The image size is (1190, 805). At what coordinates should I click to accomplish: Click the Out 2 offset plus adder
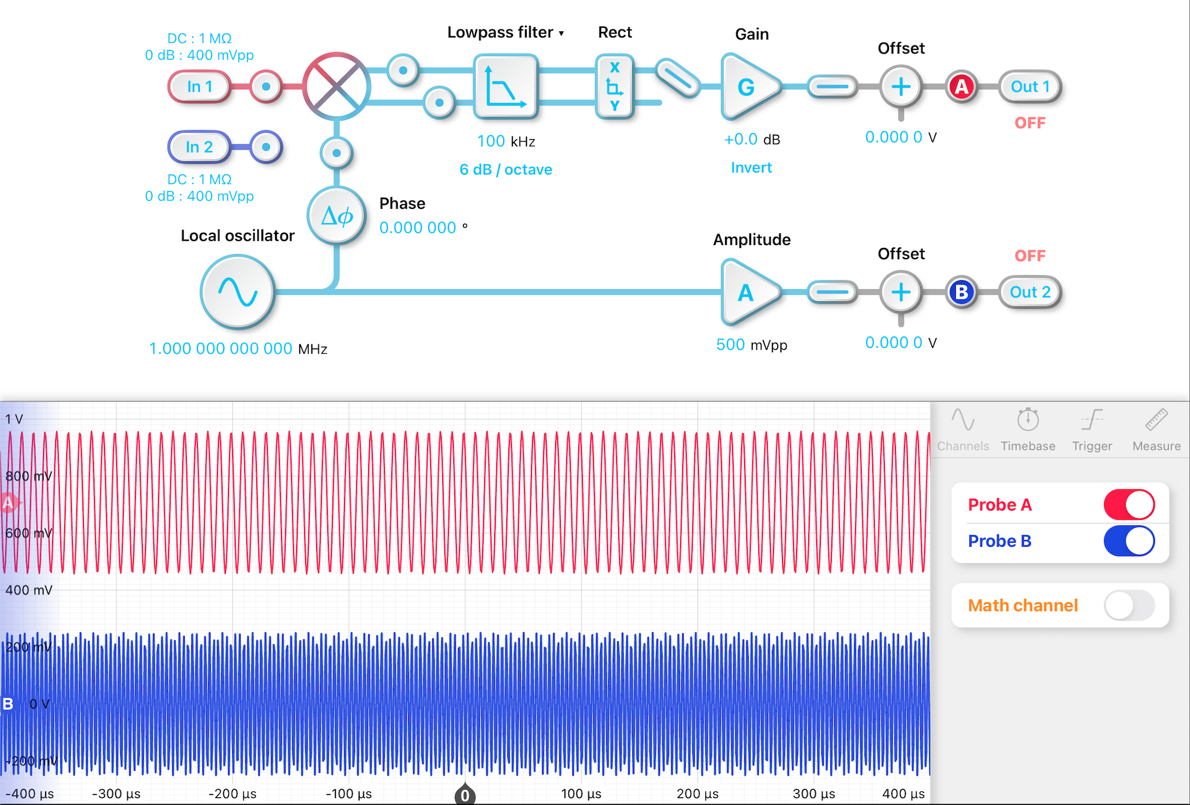(901, 292)
